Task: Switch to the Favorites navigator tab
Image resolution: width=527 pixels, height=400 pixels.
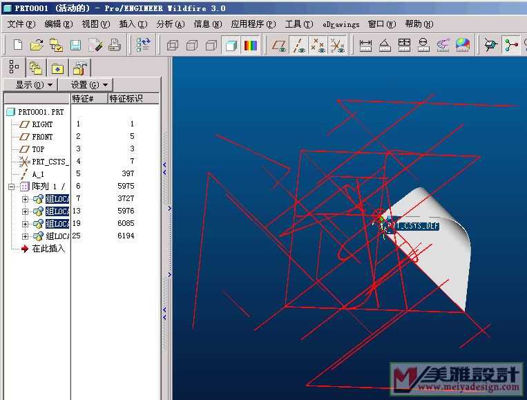Action: pos(57,68)
